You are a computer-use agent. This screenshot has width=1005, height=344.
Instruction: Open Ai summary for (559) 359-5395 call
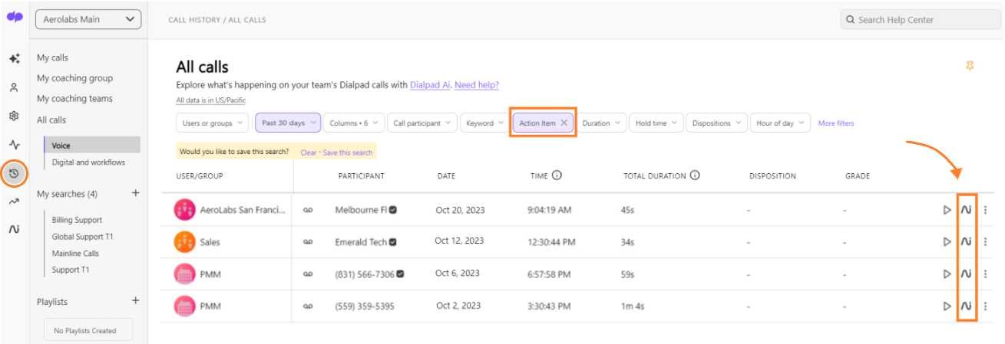(x=967, y=306)
